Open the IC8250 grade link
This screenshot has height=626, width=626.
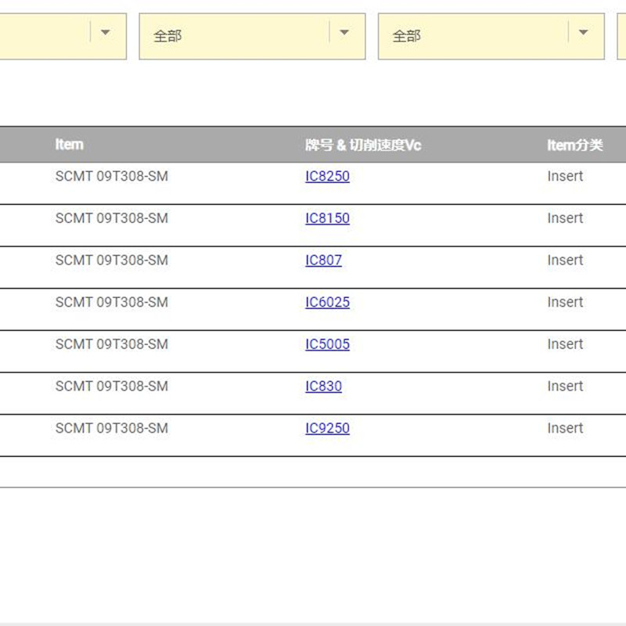tap(327, 177)
